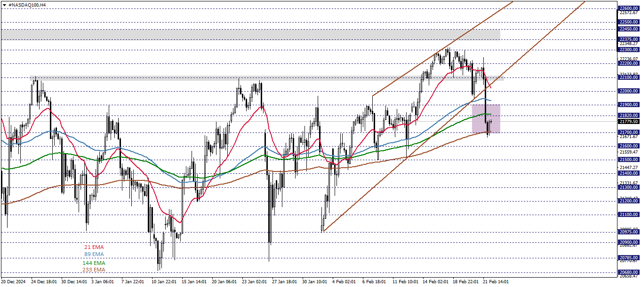This screenshot has height=287, width=641.
Task: Click the 22100.00 price level label
Action: click(629, 78)
